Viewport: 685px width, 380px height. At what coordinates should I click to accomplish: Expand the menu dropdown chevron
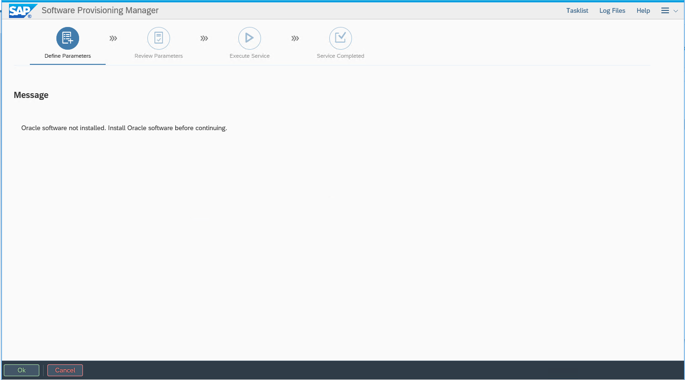[x=676, y=11]
